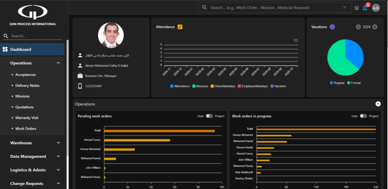Open the A.K user avatar menu
Viewport: 388px width, 189px height.
tap(375, 8)
